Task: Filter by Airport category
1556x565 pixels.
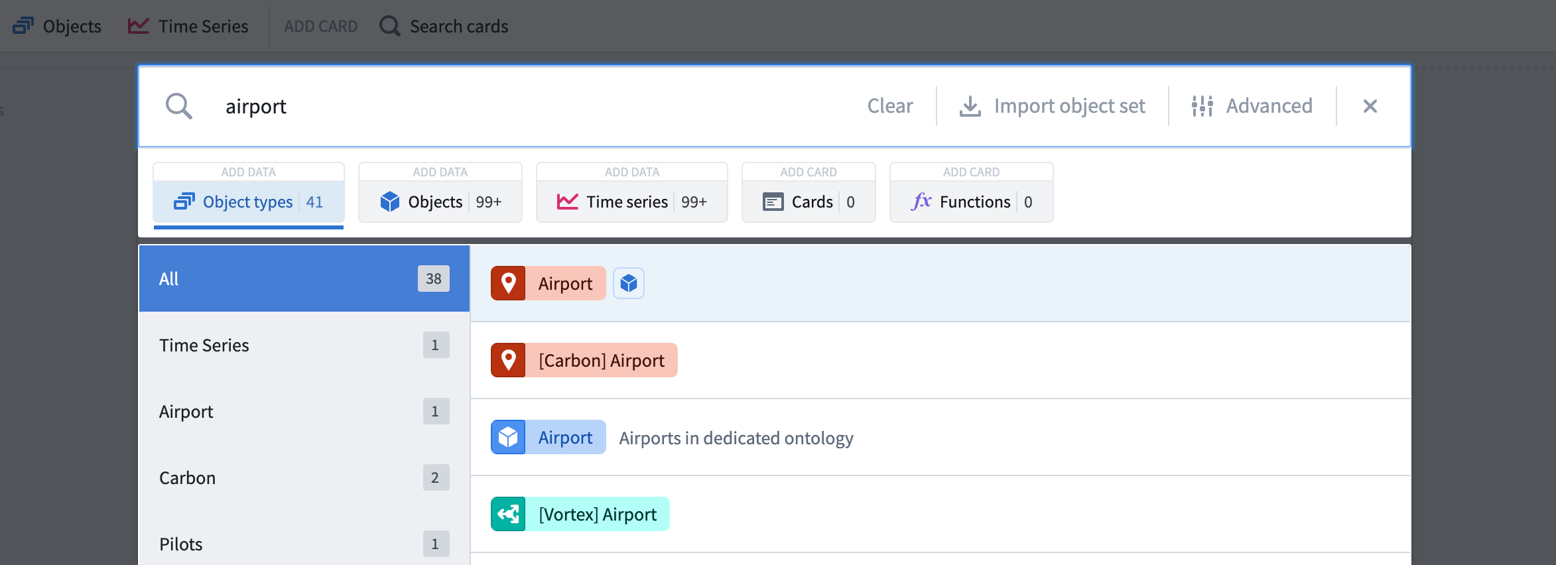Action: [x=304, y=411]
